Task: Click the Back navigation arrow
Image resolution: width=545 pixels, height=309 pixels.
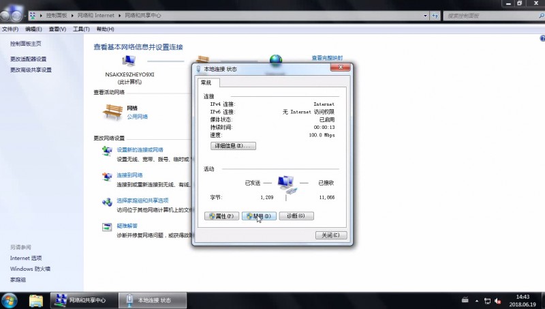Action: 5,16
